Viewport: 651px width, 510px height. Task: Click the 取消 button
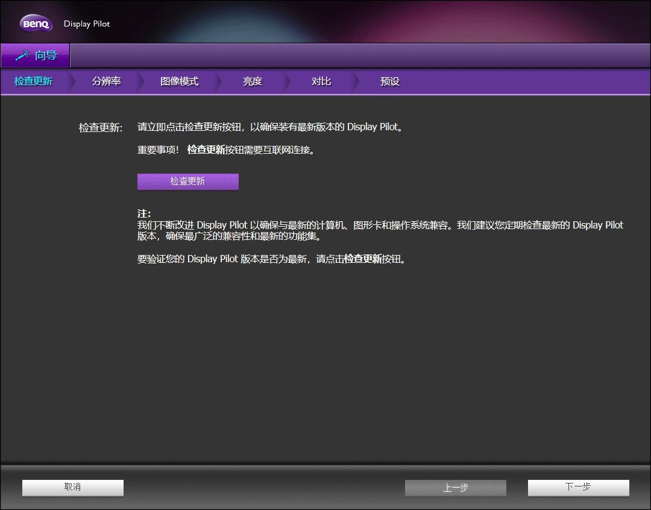72,488
